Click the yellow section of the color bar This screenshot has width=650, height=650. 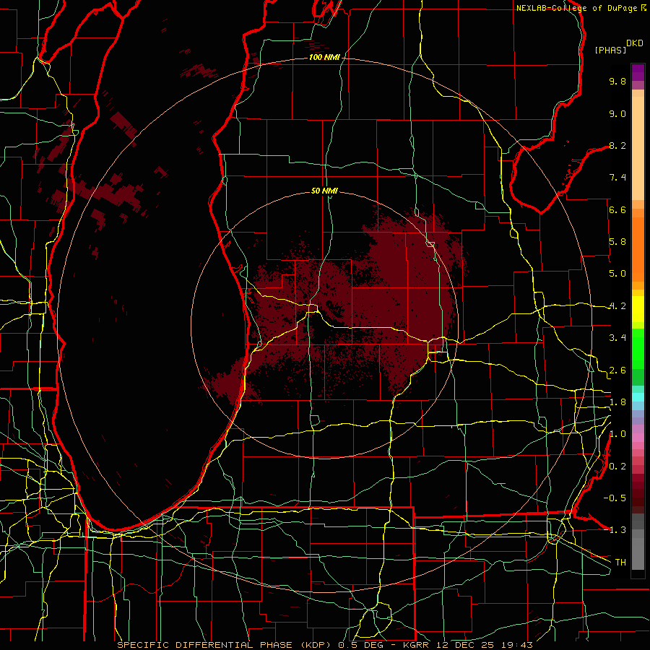(x=638, y=309)
